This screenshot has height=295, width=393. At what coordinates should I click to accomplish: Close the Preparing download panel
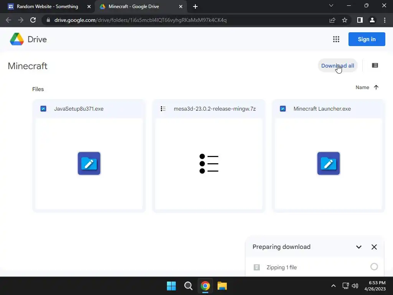(x=374, y=247)
